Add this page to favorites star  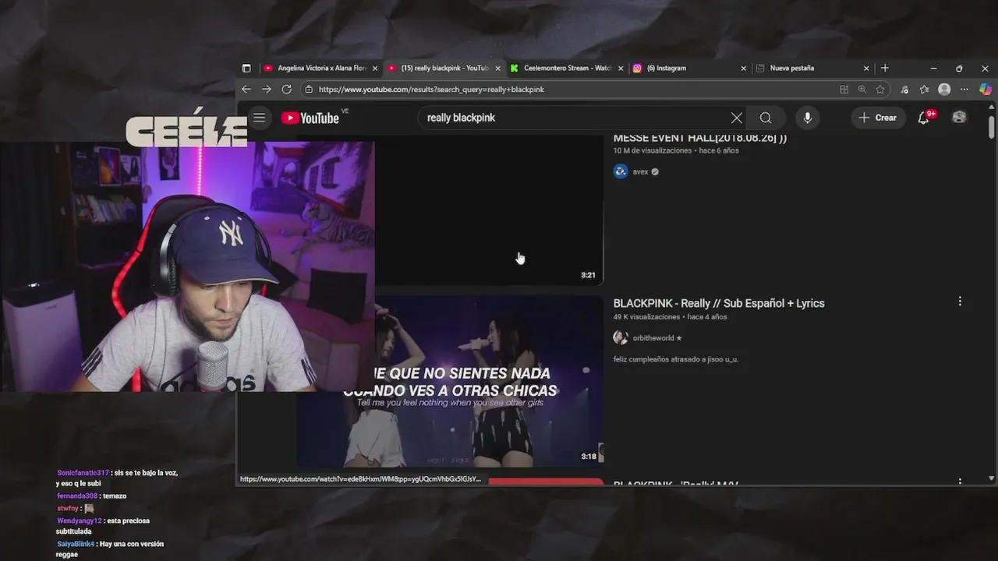(x=880, y=90)
